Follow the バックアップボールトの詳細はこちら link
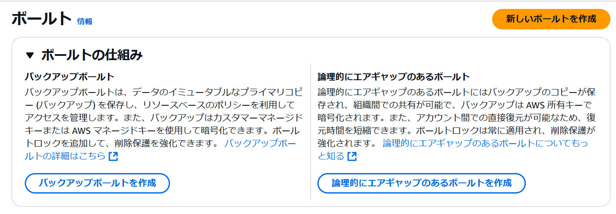This screenshot has width=616, height=214. 160,150
